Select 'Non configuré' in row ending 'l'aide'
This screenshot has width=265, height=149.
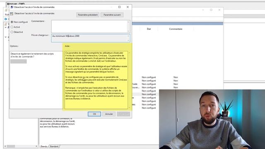(x=149, y=84)
